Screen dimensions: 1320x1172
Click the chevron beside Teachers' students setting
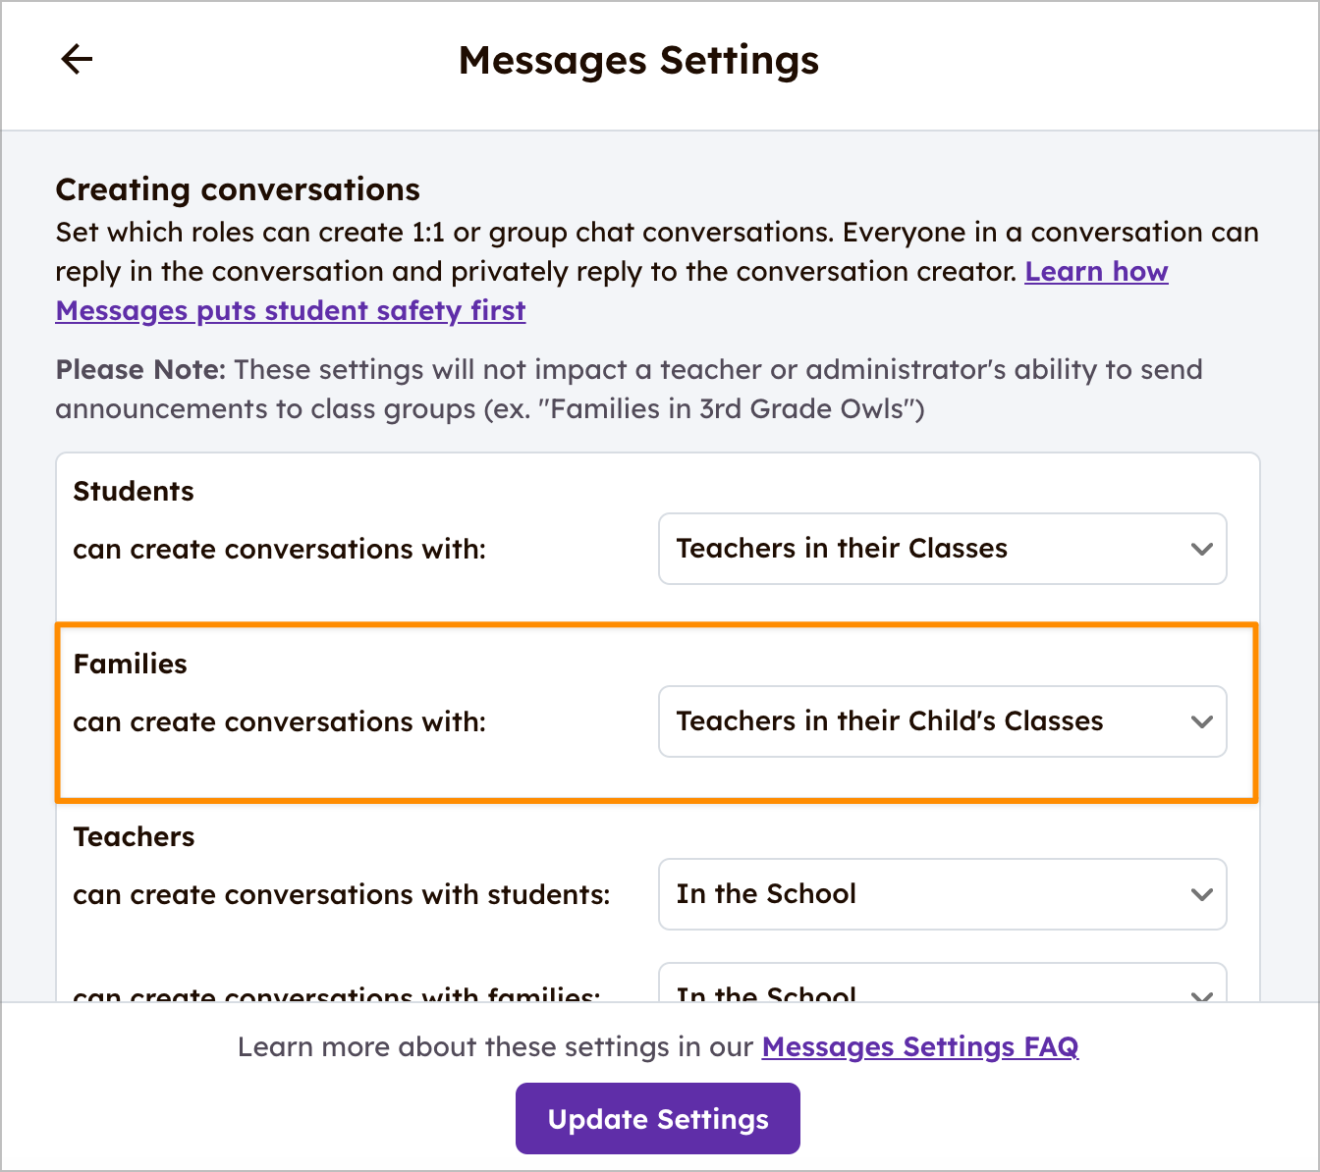[x=1201, y=894]
